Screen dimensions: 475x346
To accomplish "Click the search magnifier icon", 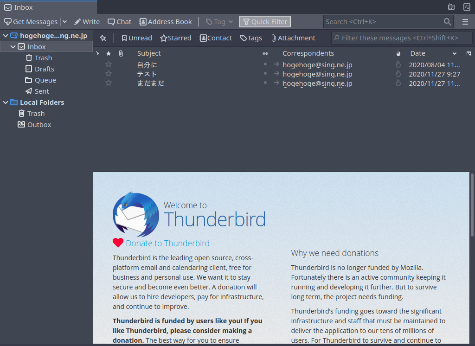I will click(447, 22).
